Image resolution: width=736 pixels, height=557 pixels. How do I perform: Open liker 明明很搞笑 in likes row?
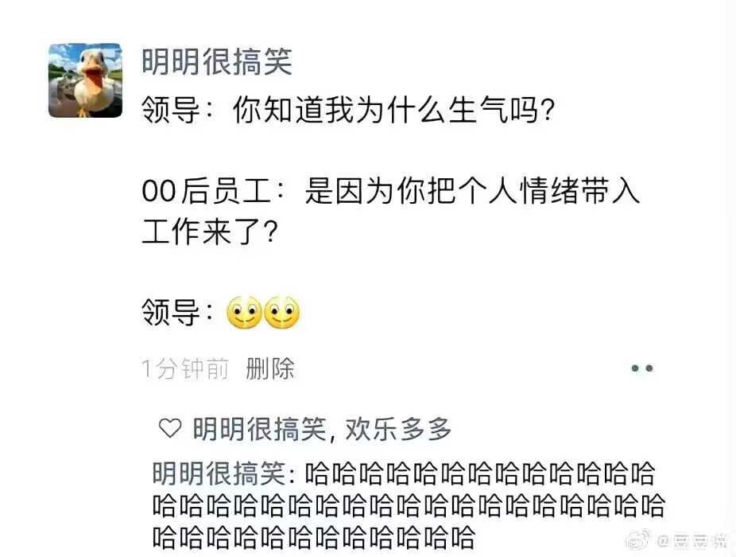tap(260, 429)
